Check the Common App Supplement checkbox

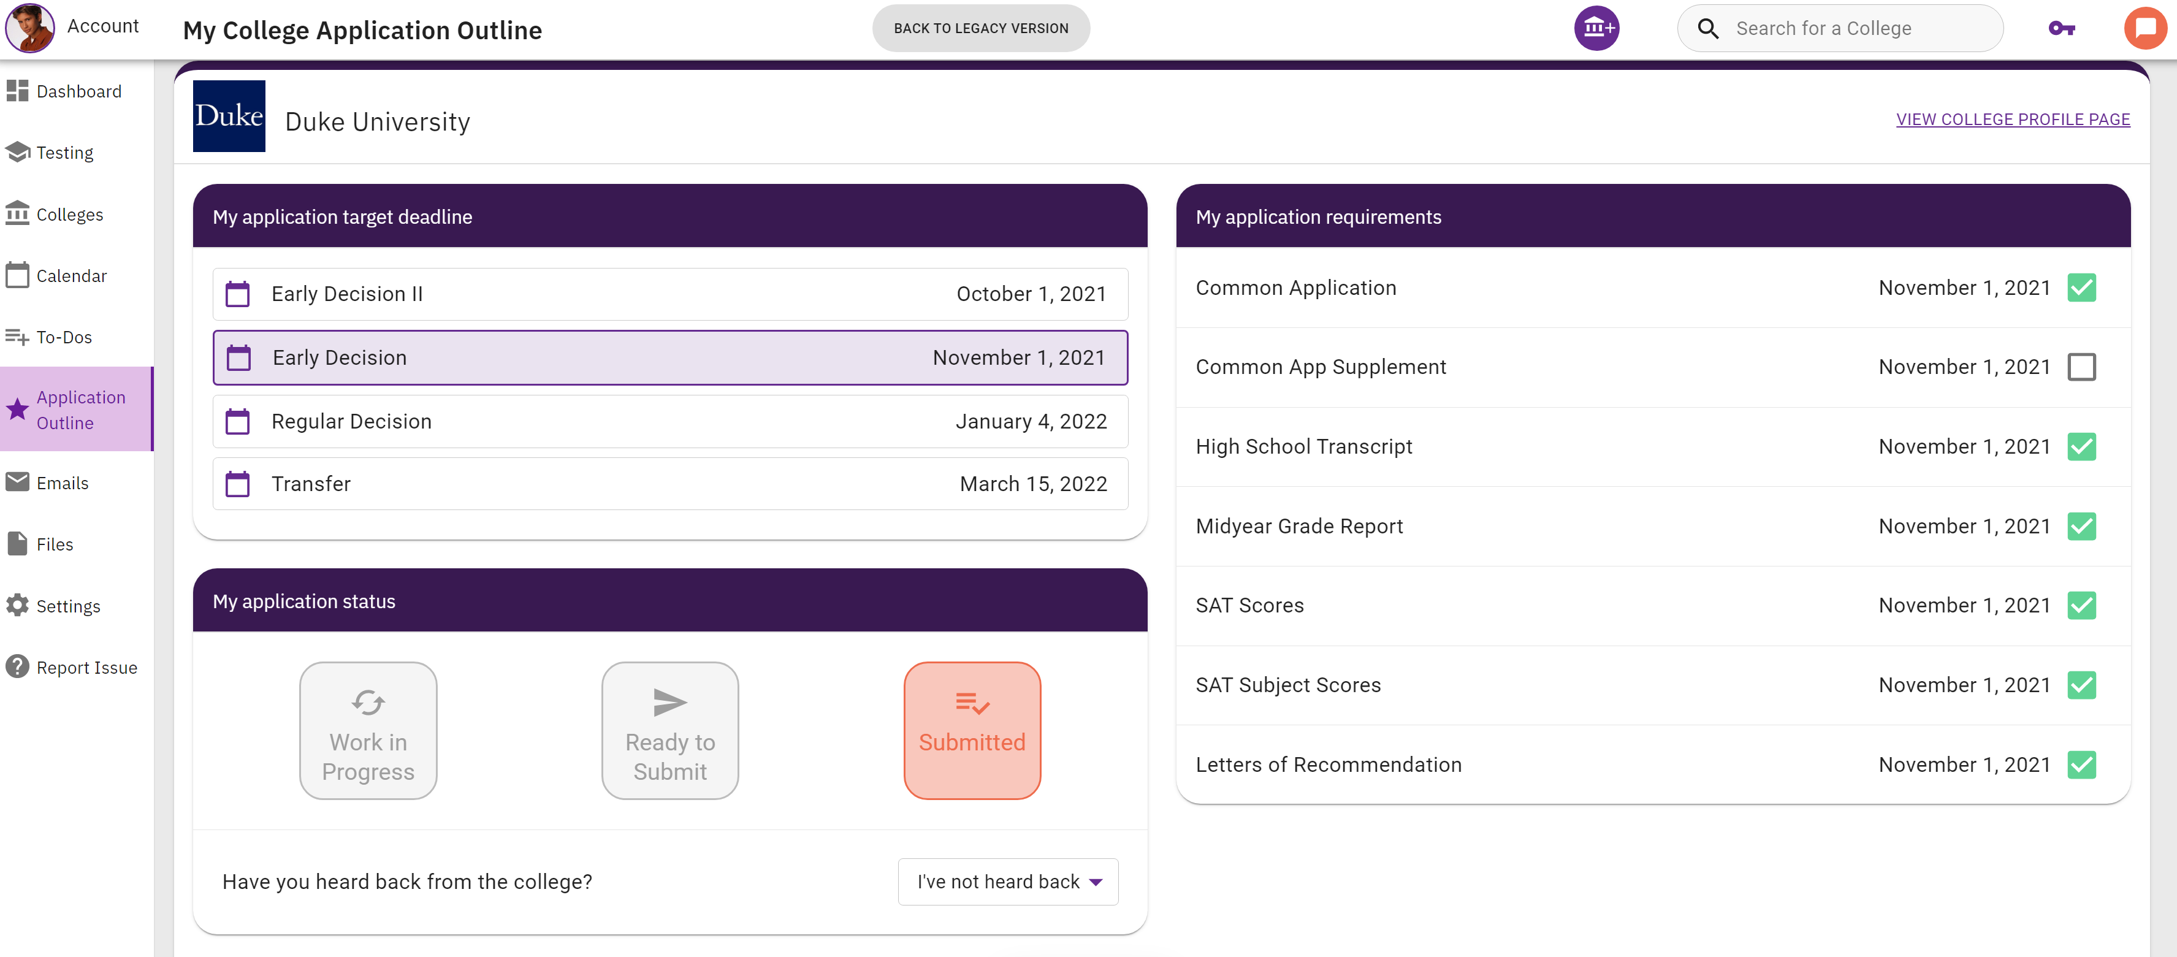pos(2081,367)
